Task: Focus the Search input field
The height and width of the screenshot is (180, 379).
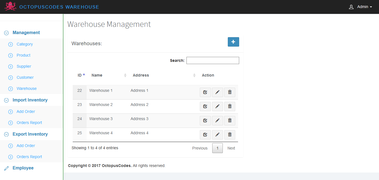Action: coord(213,60)
